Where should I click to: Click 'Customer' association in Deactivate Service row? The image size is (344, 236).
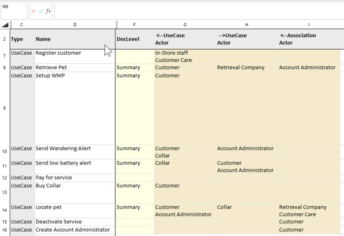309,222
